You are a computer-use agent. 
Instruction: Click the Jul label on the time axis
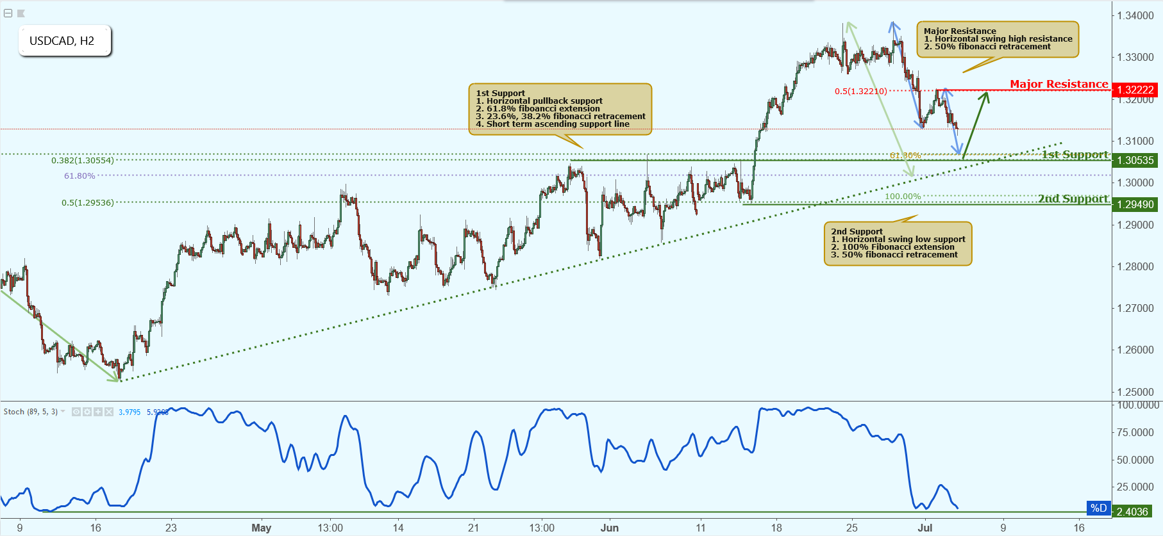pyautogui.click(x=925, y=528)
